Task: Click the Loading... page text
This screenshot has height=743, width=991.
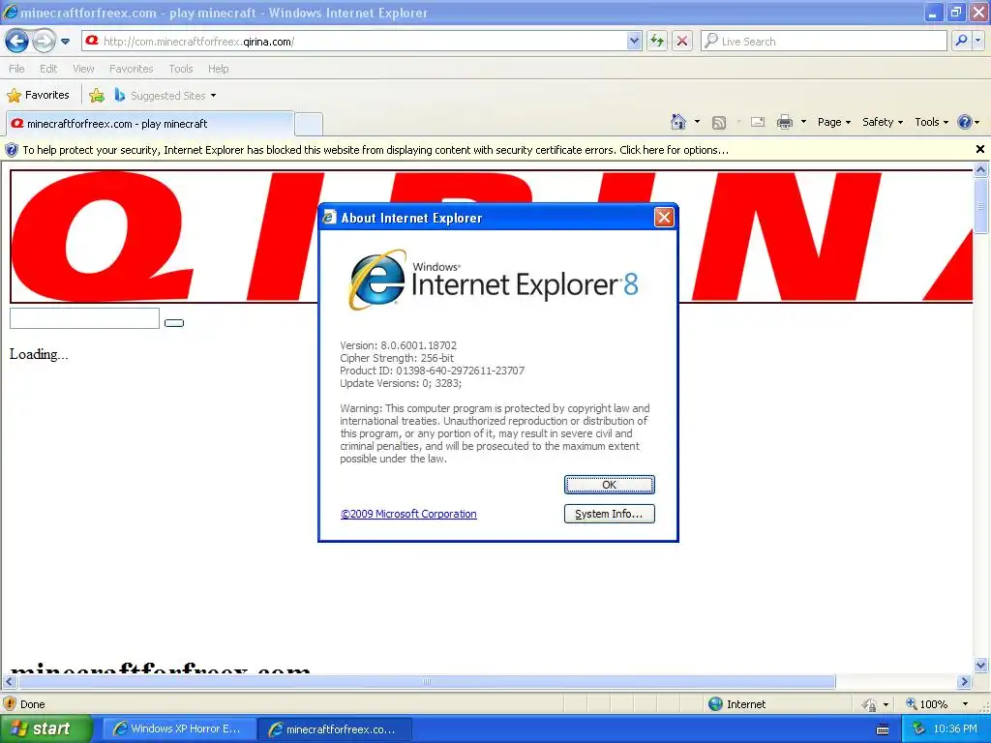Action: point(39,354)
